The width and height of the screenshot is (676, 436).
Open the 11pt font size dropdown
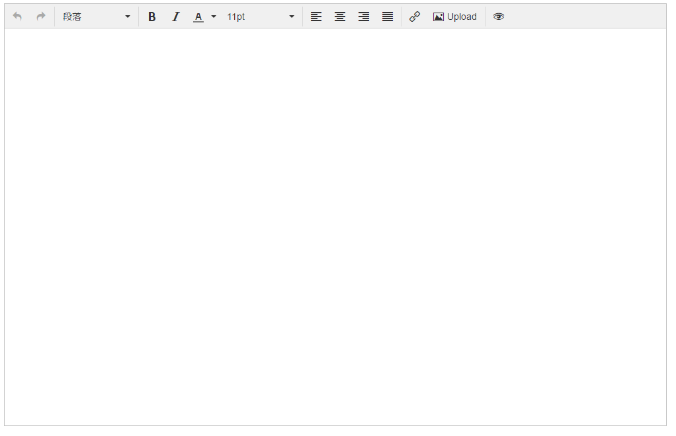(261, 17)
